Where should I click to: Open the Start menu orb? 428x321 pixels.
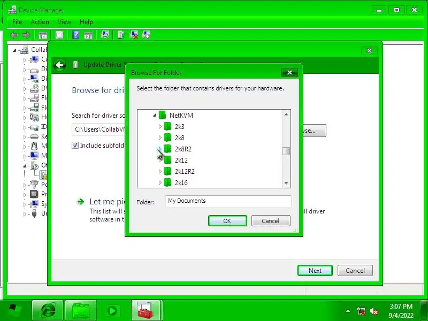tap(15, 311)
